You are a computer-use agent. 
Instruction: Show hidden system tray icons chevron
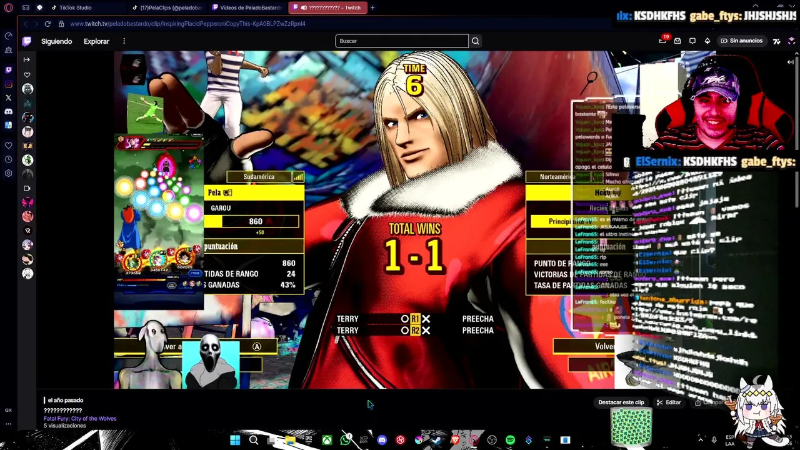[700, 440]
